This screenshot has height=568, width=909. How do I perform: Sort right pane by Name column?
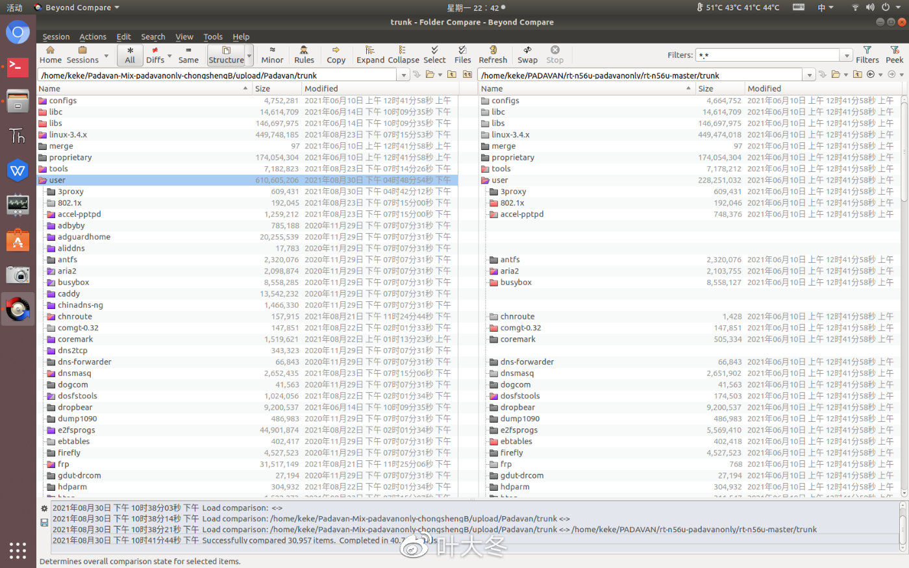coord(587,88)
